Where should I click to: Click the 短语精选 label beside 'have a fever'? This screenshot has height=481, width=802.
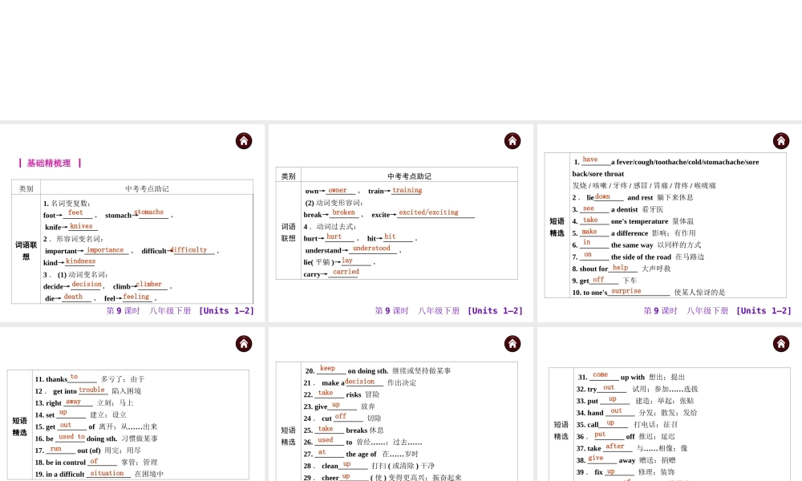pos(557,227)
